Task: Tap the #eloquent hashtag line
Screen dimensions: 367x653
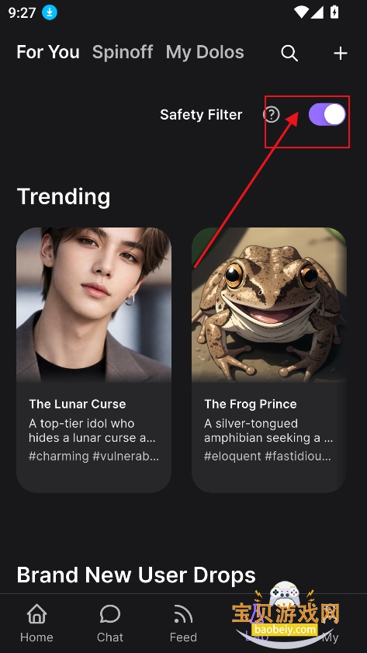Action: [x=268, y=457]
